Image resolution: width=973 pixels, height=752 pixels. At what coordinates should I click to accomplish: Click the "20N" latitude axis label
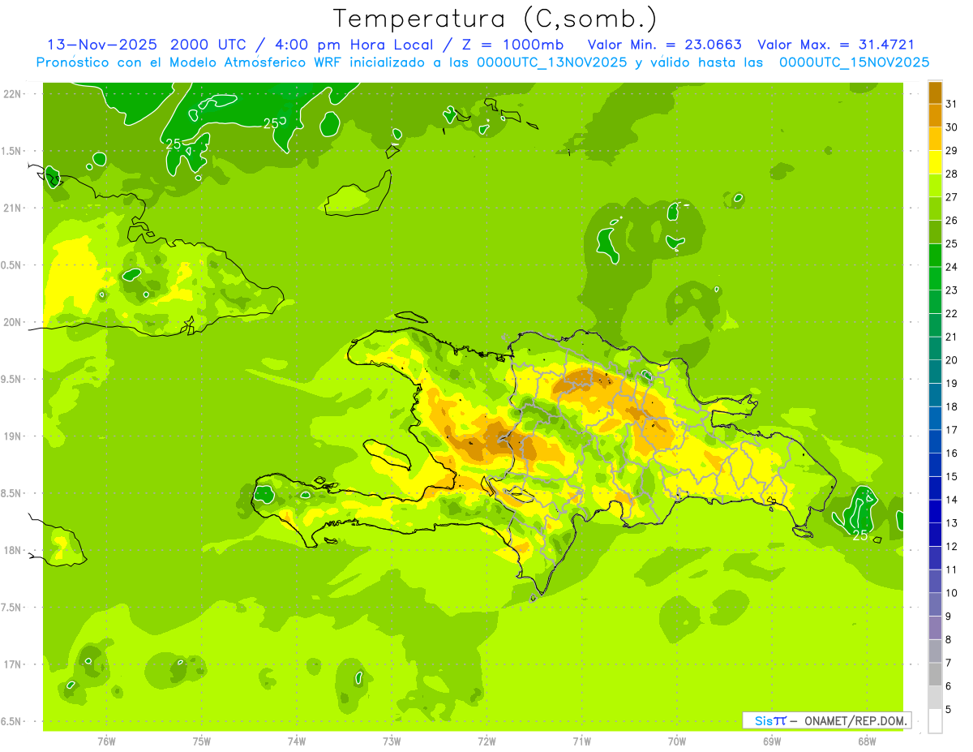[11, 322]
